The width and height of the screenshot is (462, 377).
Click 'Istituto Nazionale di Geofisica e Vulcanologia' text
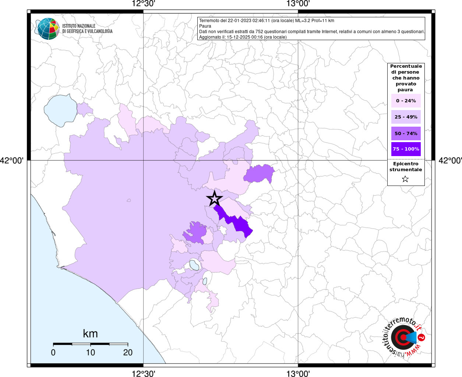pos(88,29)
